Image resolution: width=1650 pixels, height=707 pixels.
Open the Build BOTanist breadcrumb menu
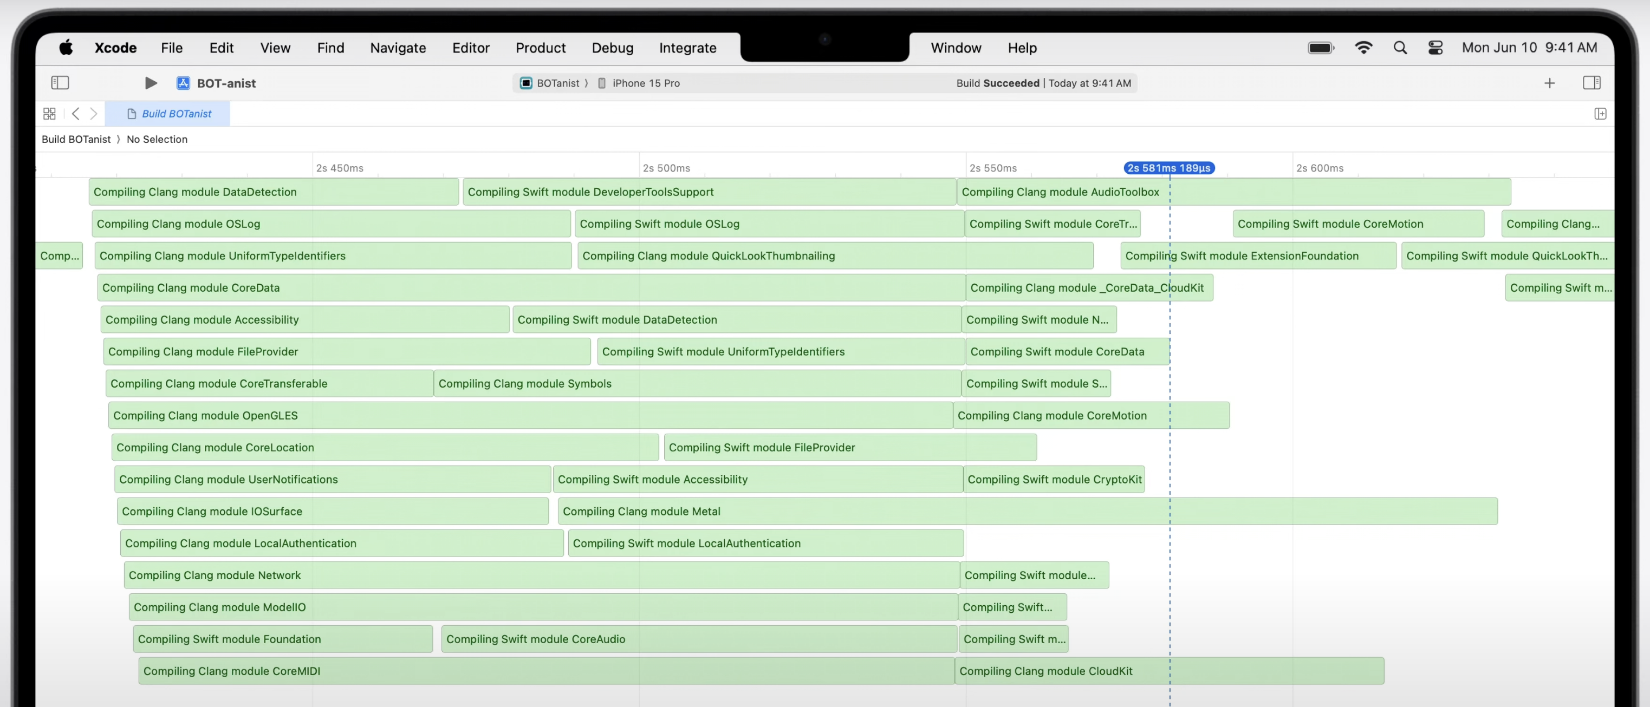click(x=76, y=139)
